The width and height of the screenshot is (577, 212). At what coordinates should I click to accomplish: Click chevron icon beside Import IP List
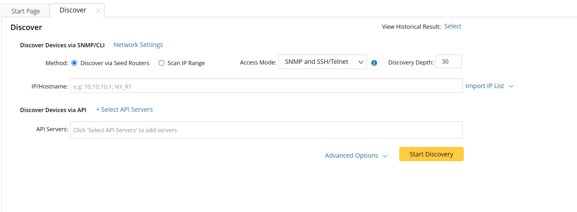[x=511, y=87]
